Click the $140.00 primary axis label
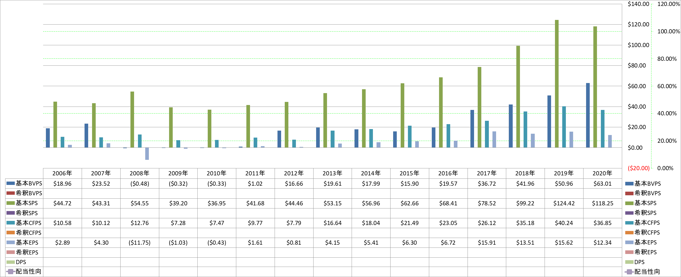681x277 pixels. [x=638, y=4]
